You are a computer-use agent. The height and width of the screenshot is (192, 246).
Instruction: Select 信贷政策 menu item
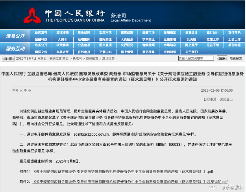(x=127, y=33)
